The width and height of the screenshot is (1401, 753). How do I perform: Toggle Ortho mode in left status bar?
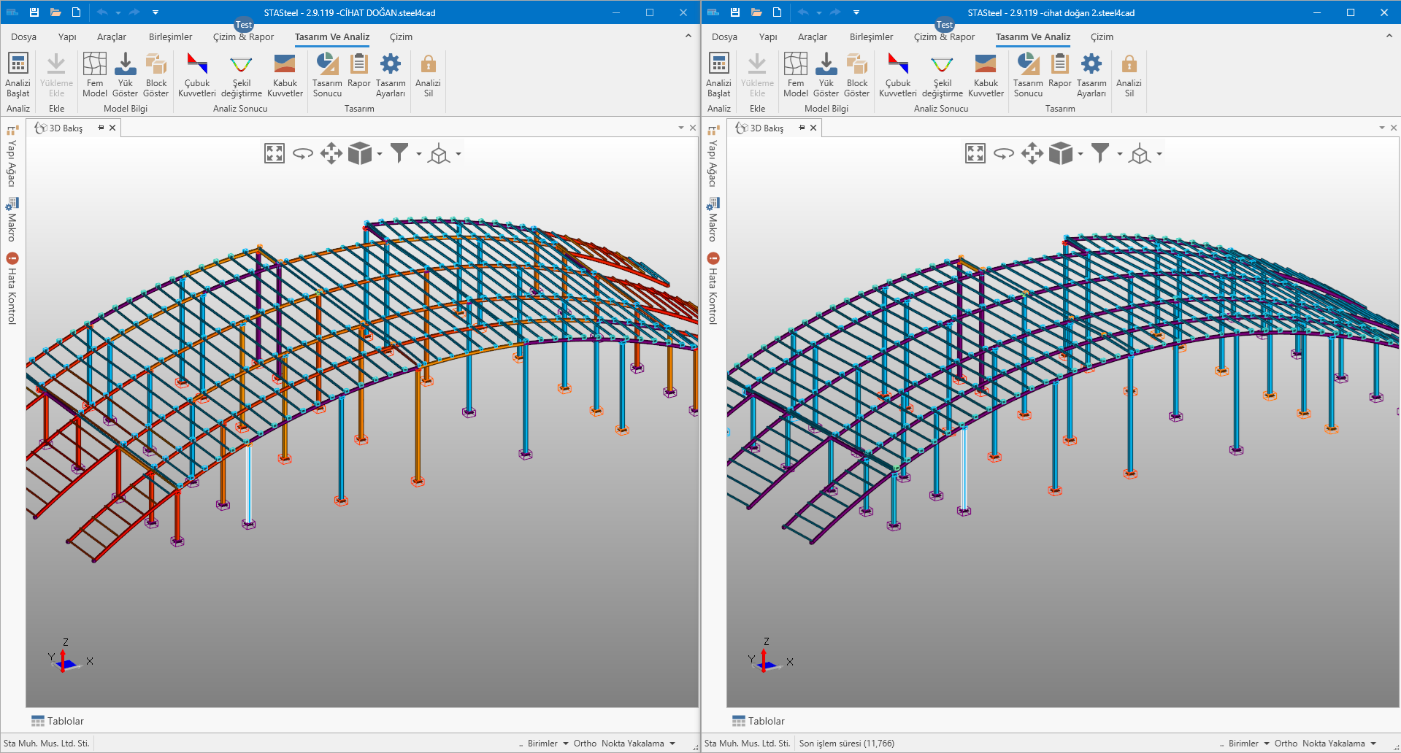tap(585, 744)
